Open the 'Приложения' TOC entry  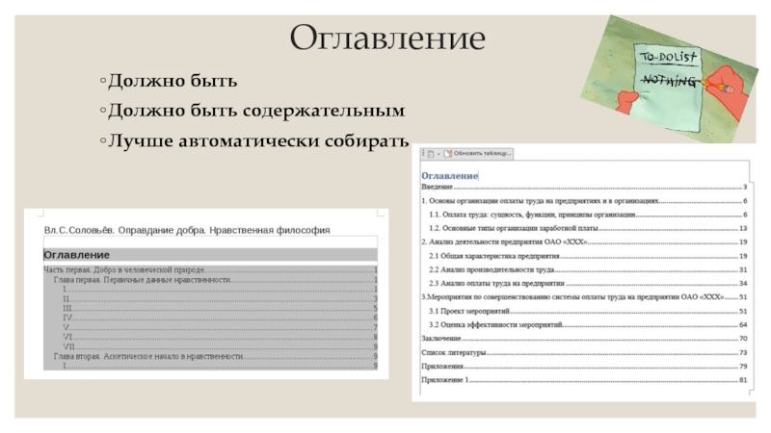[584, 367]
